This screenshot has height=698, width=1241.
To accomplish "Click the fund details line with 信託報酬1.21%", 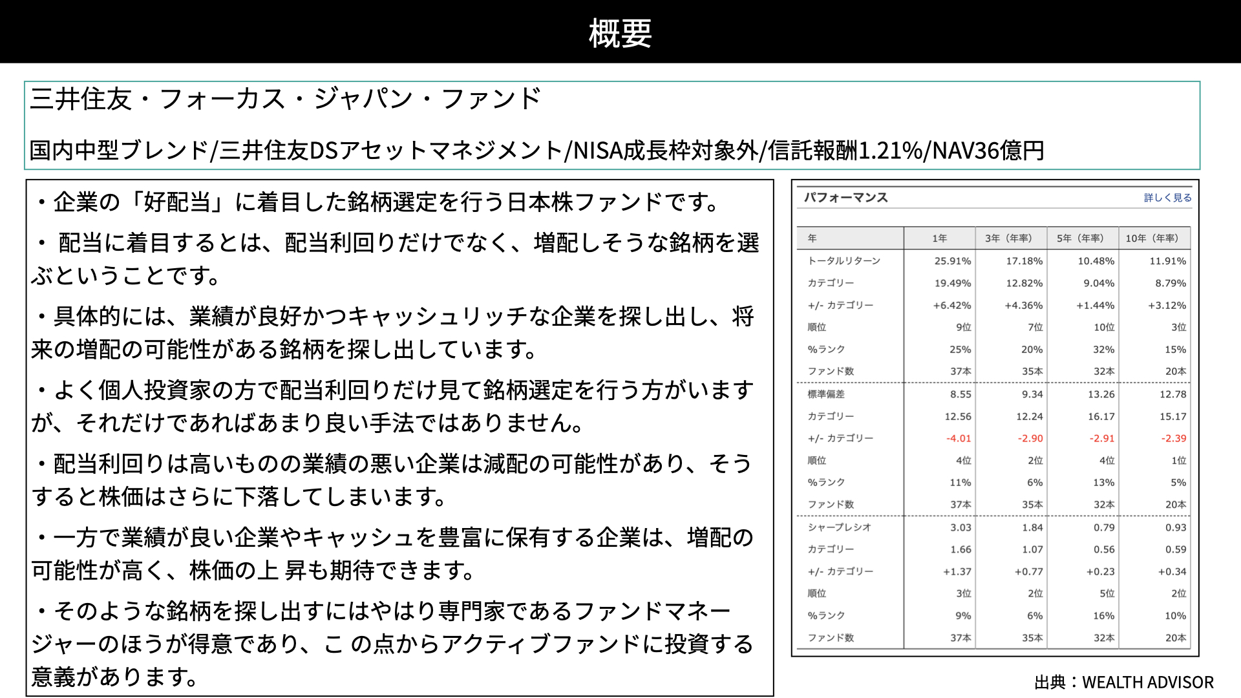I will [x=536, y=151].
